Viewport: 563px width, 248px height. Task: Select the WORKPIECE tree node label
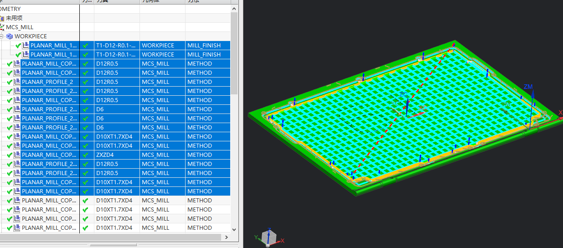point(31,36)
